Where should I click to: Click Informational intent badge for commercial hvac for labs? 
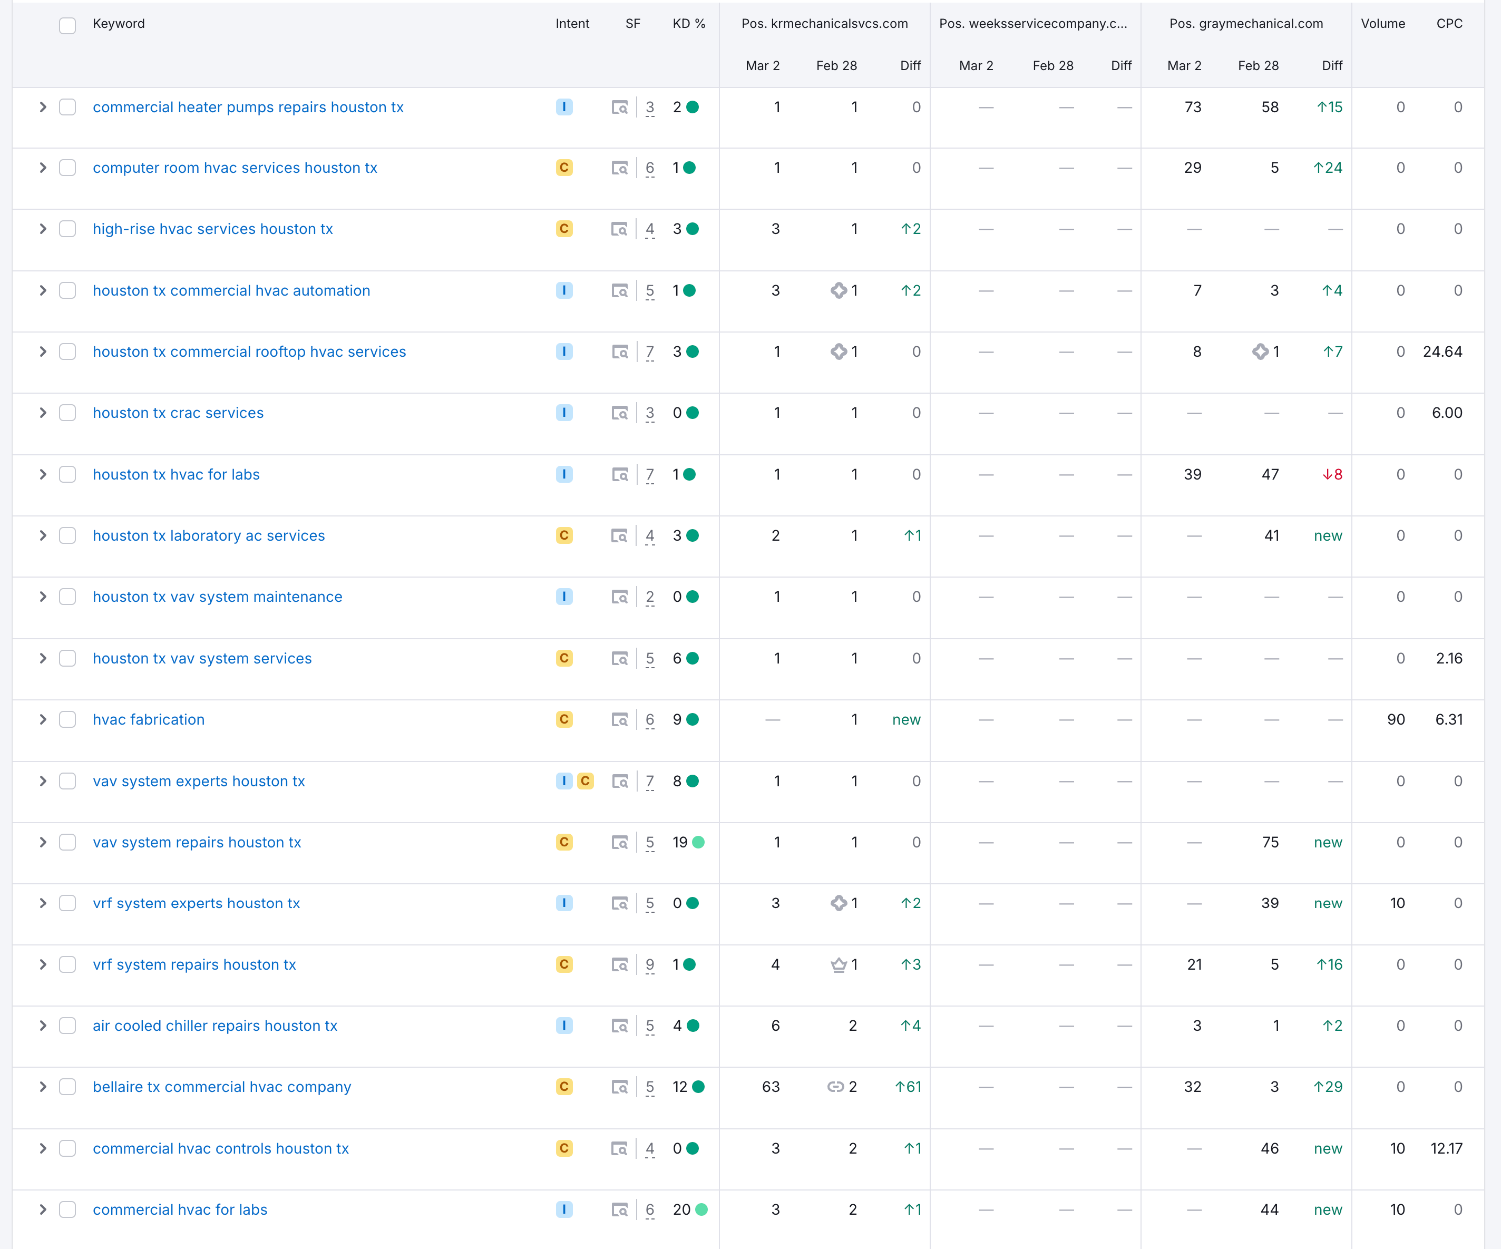pyautogui.click(x=564, y=1209)
